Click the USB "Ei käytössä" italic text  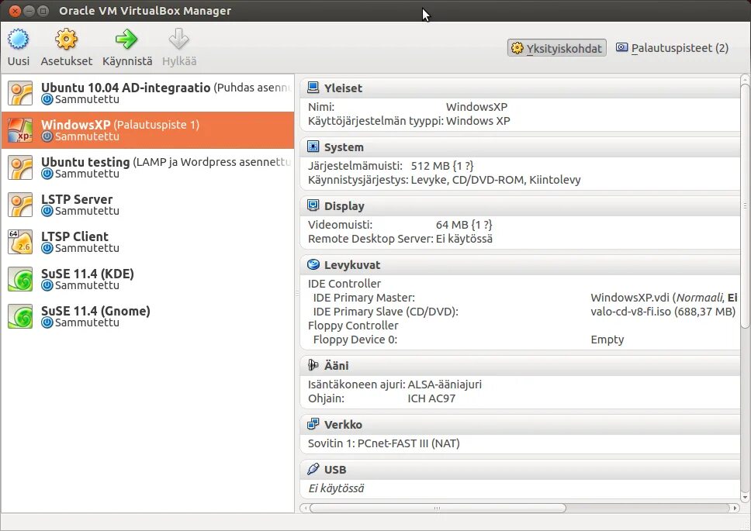pyautogui.click(x=336, y=488)
